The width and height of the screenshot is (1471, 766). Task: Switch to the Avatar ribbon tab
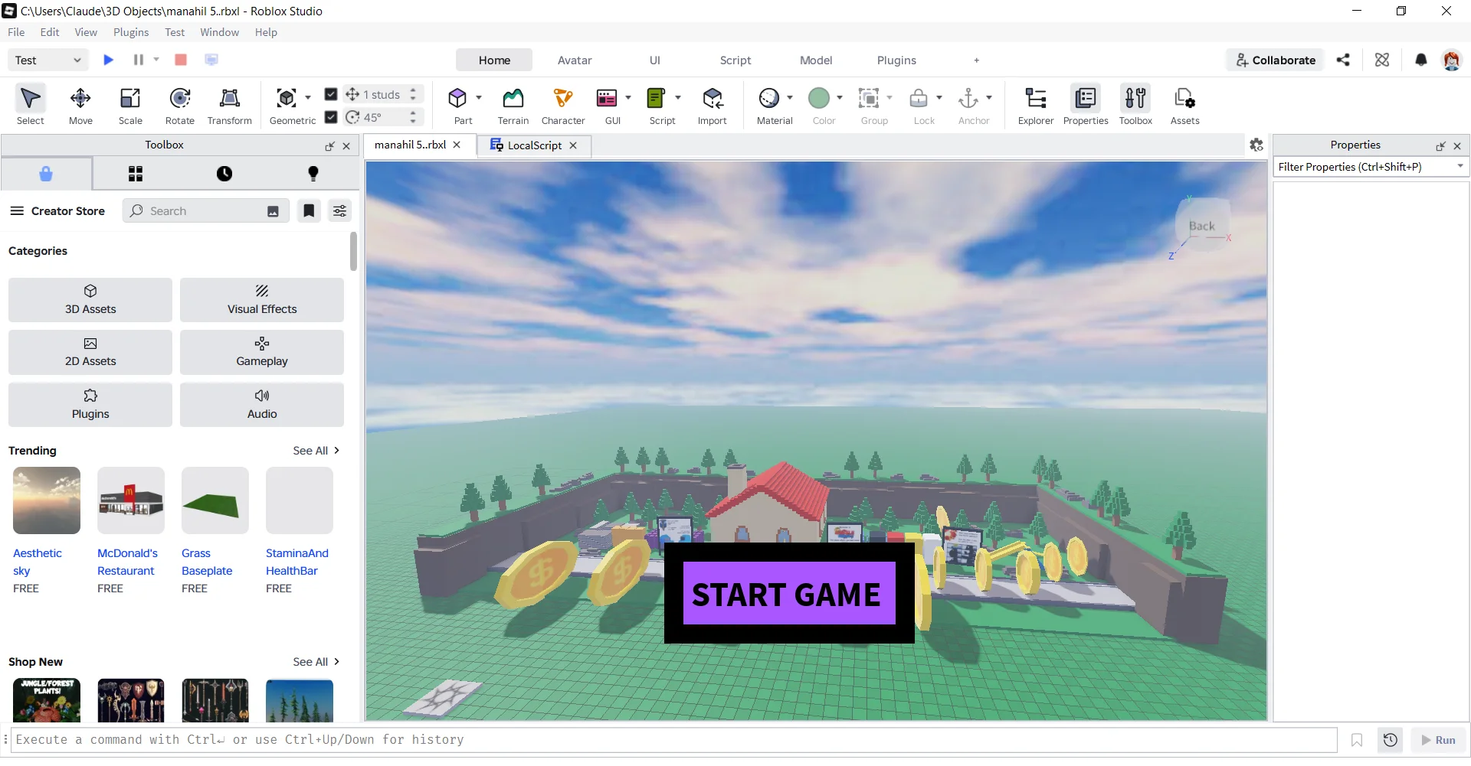pos(575,60)
